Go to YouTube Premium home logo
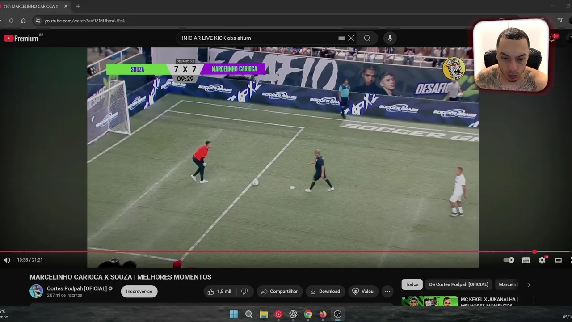Image resolution: width=572 pixels, height=322 pixels. pyautogui.click(x=21, y=38)
